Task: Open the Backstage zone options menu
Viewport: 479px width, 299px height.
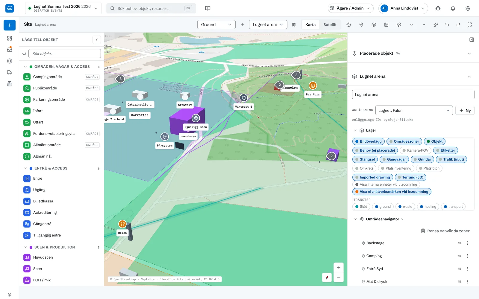Action: tap(468, 243)
